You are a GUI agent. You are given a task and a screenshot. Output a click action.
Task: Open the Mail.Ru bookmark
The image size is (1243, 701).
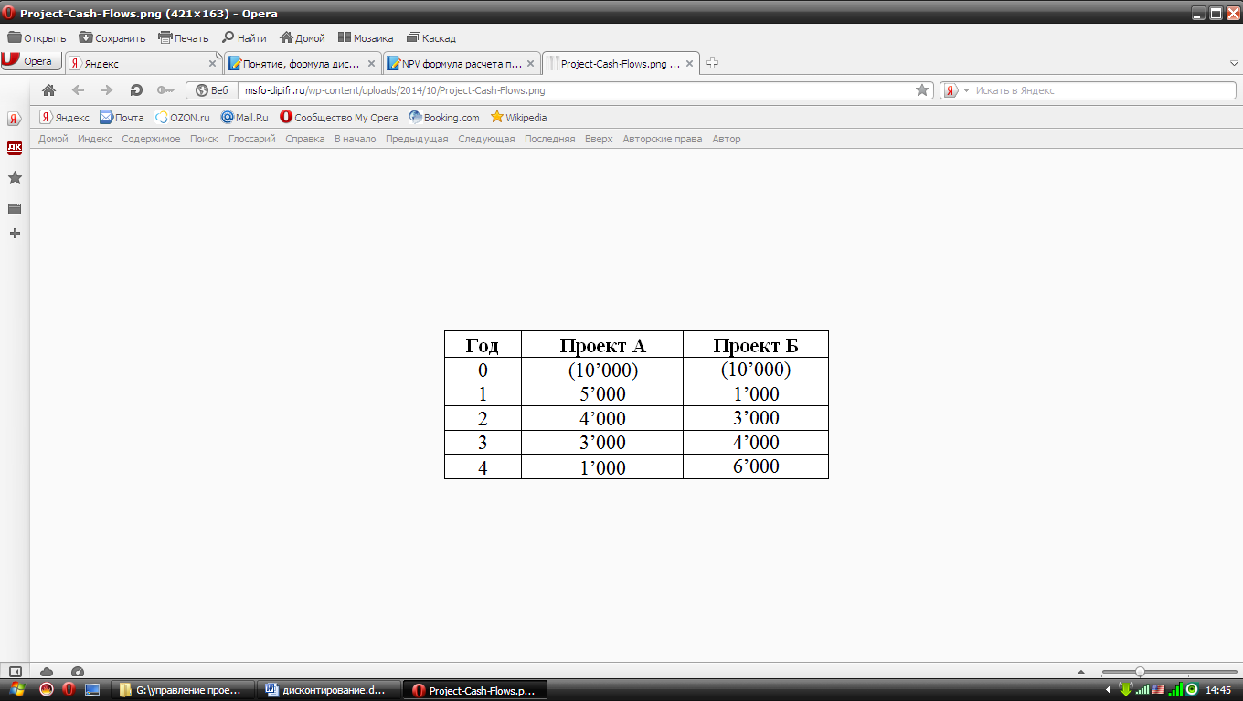(244, 117)
